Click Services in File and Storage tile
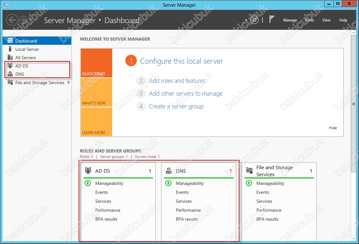Image resolution: width=359 pixels, height=244 pixels. [x=264, y=201]
